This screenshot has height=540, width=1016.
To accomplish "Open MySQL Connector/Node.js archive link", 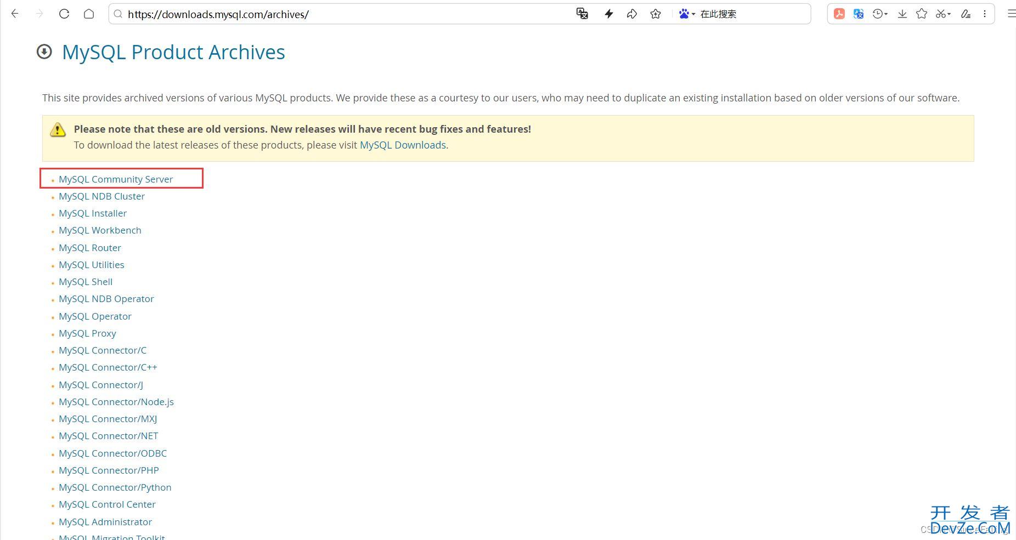I will 116,402.
